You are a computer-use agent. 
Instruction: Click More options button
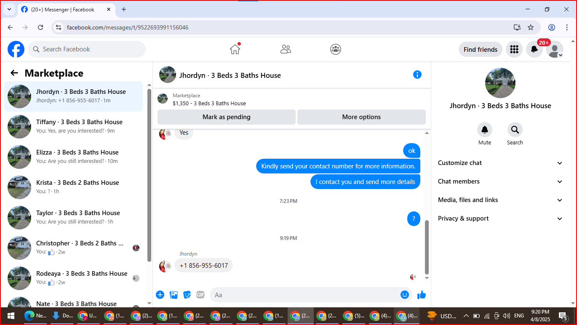(x=361, y=117)
